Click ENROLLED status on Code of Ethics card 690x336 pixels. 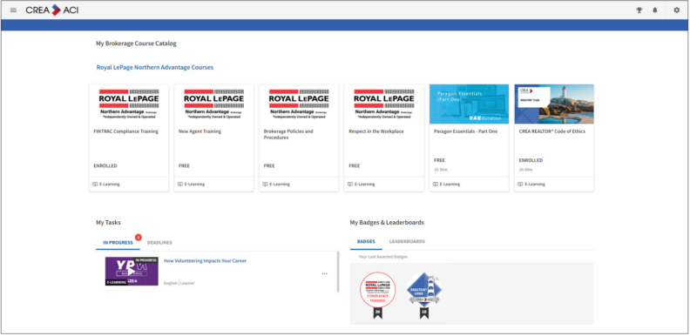tap(531, 160)
